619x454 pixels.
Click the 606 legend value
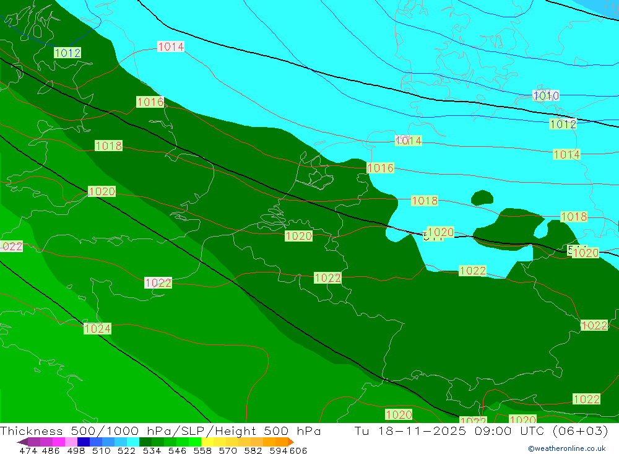click(298, 450)
